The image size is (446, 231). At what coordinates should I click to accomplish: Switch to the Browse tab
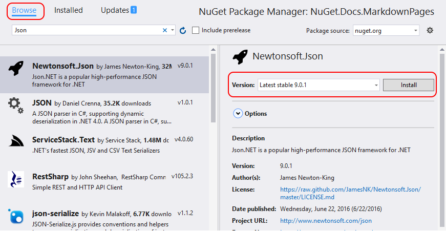pos(24,10)
